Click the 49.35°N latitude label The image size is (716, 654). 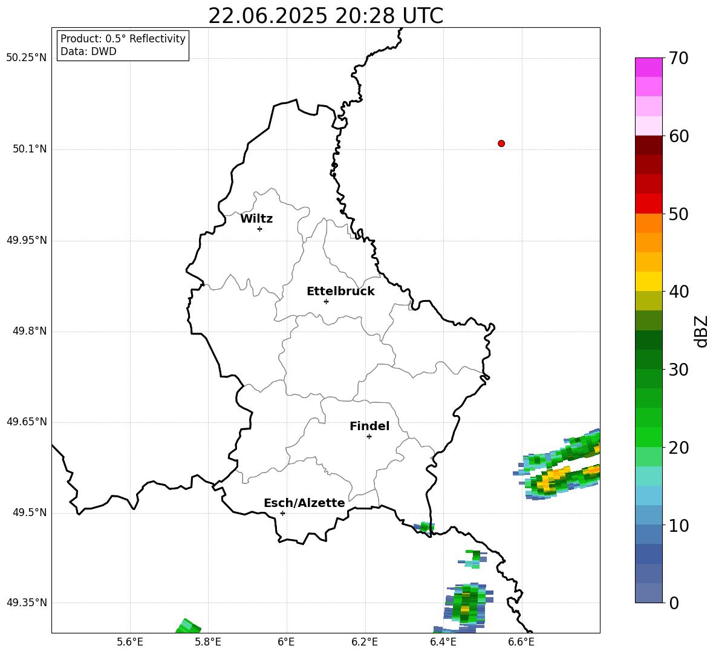click(x=27, y=603)
